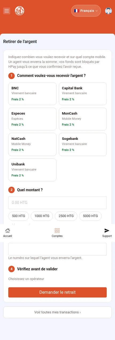The height and width of the screenshot is (340, 115).
Task: Select NatCash mobile money option
Action: point(32,144)
